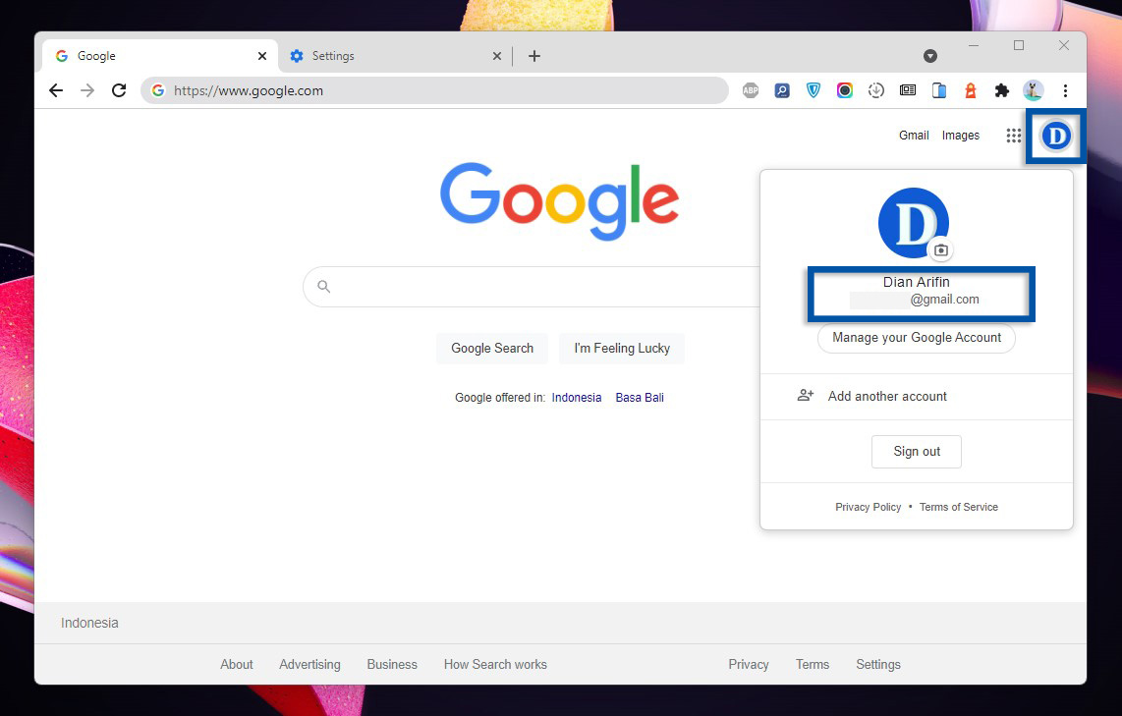Click the Basa Bali language link
1122x716 pixels.
point(639,397)
